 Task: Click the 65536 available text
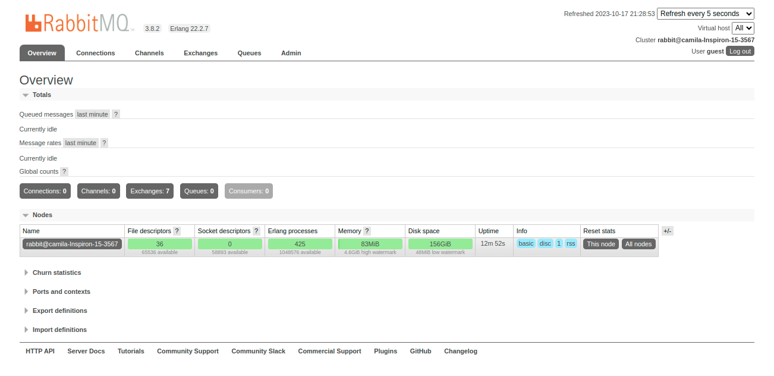tap(160, 252)
